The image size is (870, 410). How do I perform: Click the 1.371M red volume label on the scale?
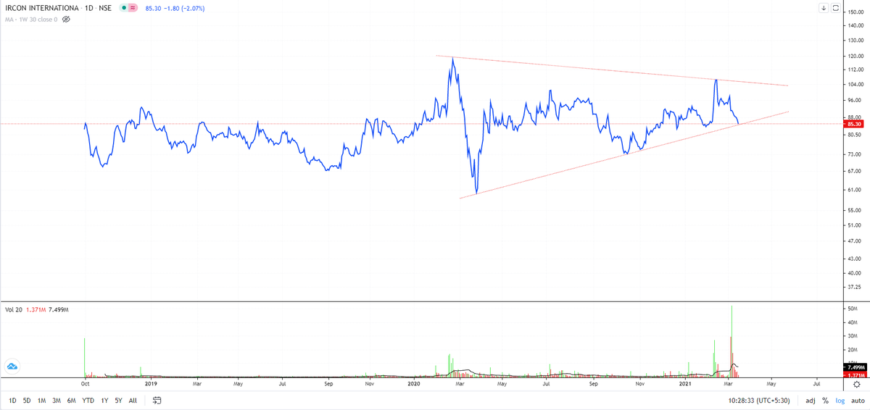pyautogui.click(x=855, y=375)
